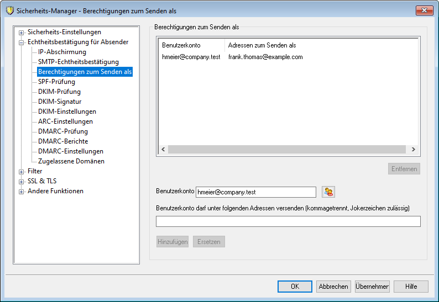Click the Benutzerkonto column header
This screenshot has width=439, height=302.
coord(191,45)
